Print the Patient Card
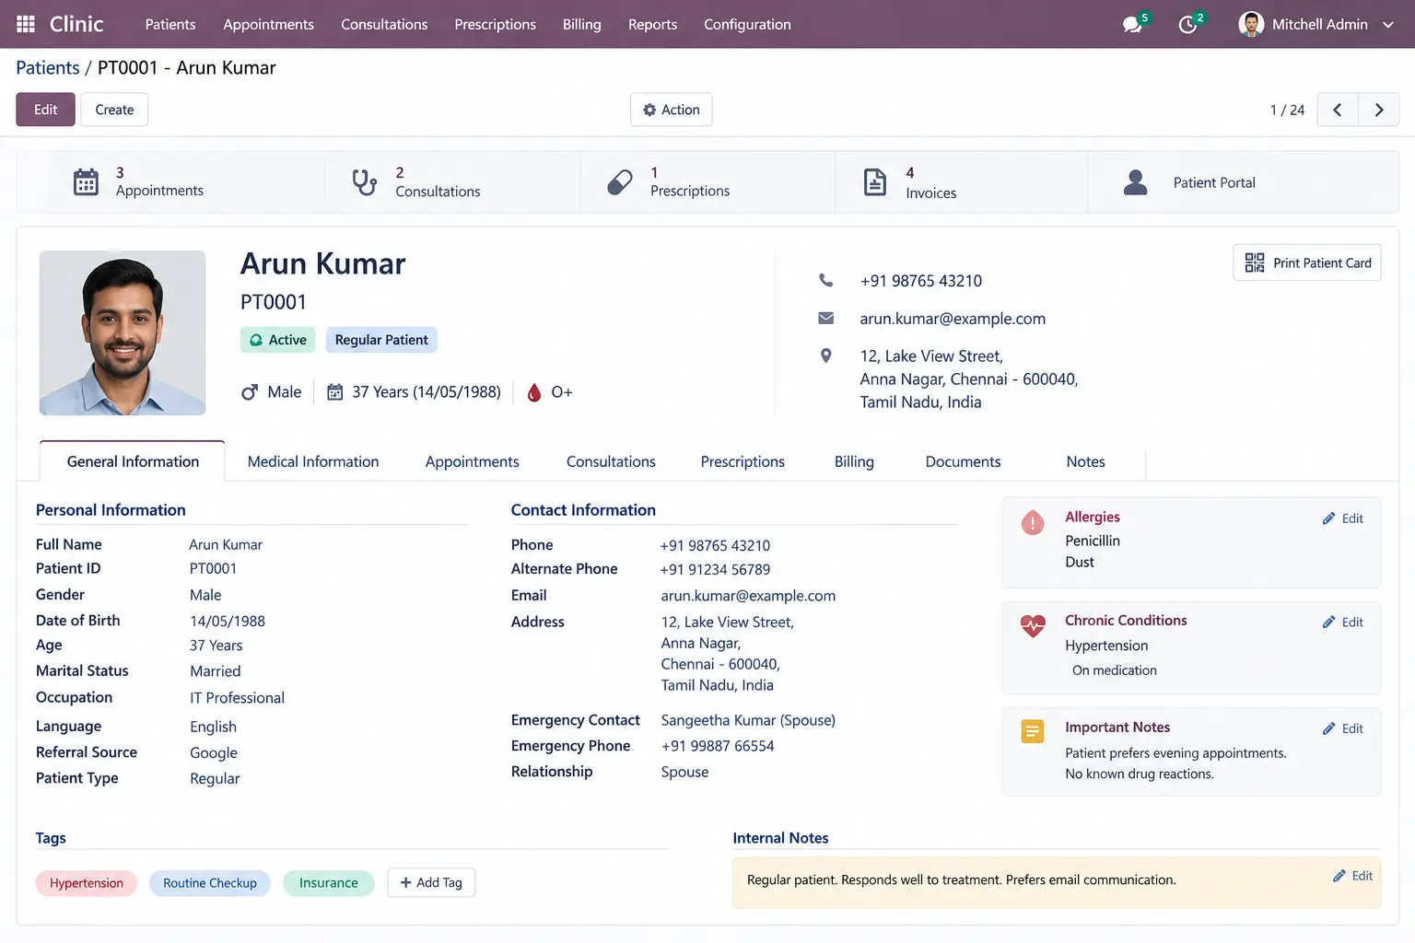 click(1307, 262)
